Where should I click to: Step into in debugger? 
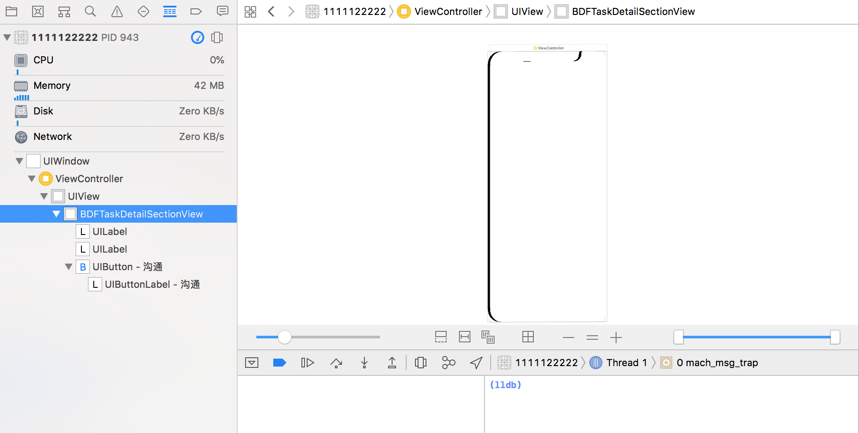[364, 363]
